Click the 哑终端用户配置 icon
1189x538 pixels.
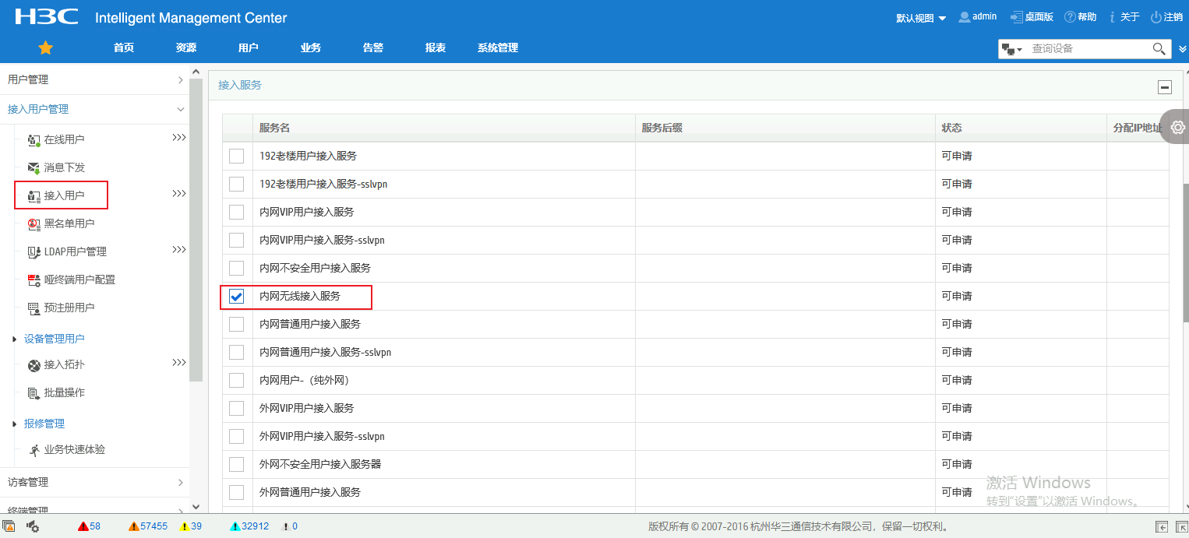34,280
